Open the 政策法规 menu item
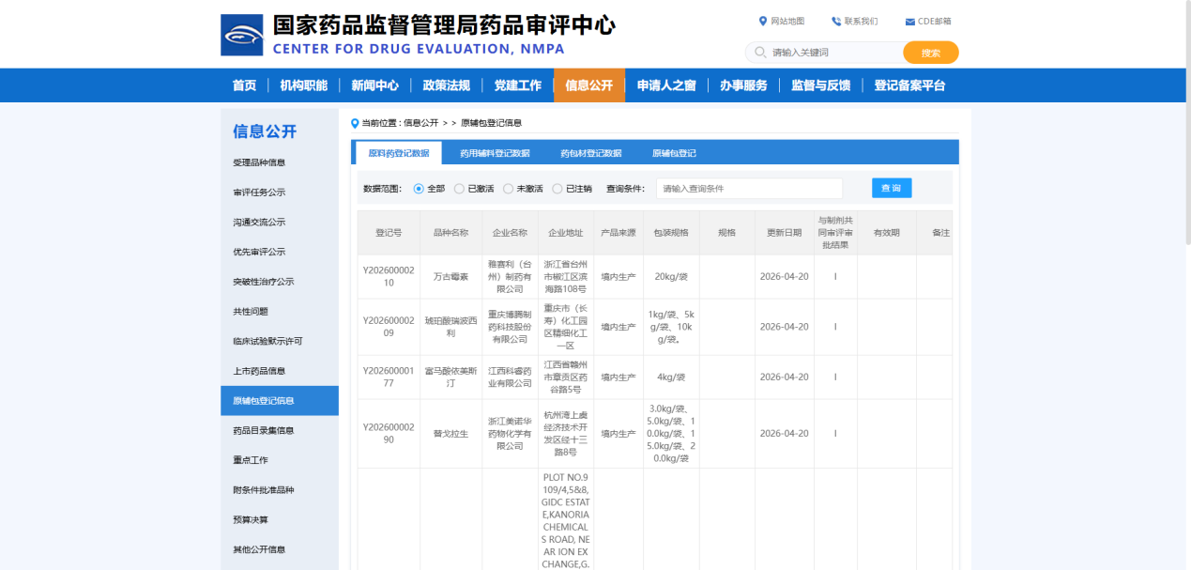 click(x=447, y=85)
